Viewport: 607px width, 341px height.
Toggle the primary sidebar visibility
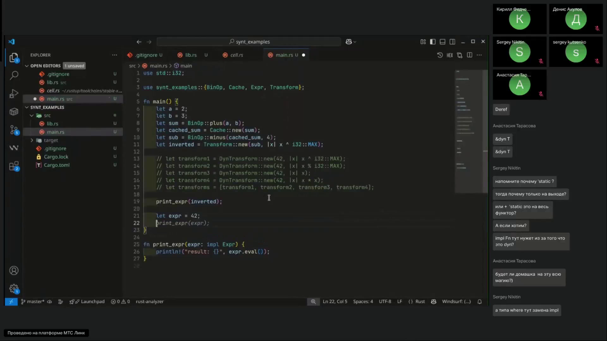coord(433,42)
